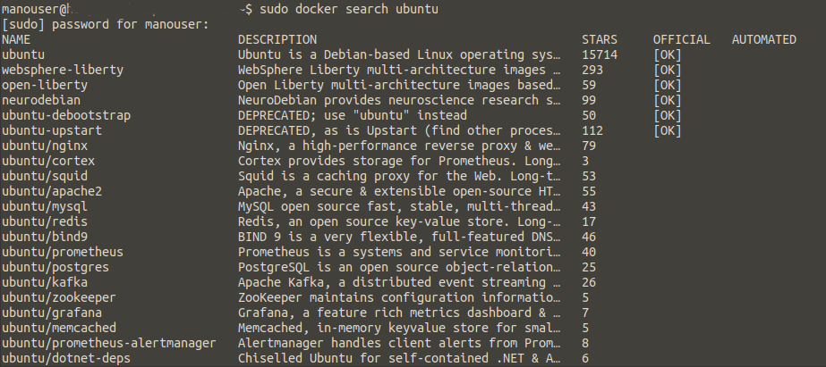Click the [OK] official mark for websphere-liberty
The image size is (826, 367).
click(x=668, y=70)
